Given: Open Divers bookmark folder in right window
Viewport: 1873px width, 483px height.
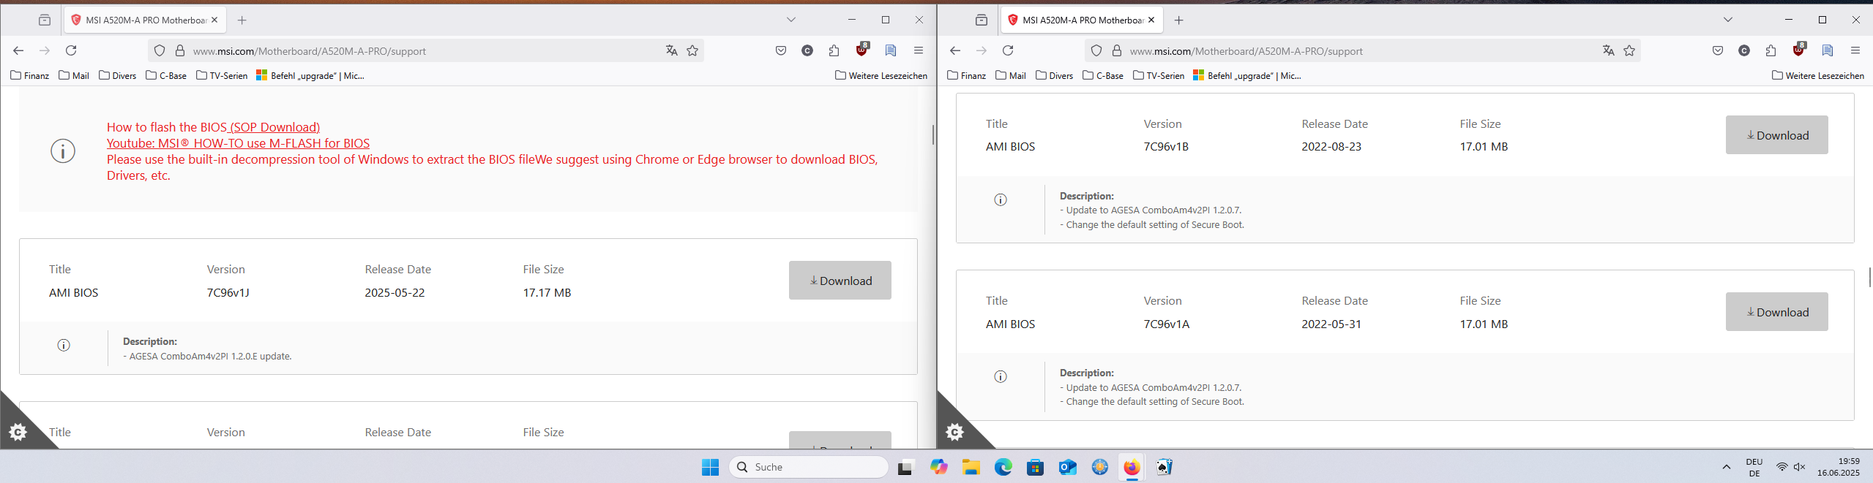Looking at the screenshot, I should (1055, 75).
